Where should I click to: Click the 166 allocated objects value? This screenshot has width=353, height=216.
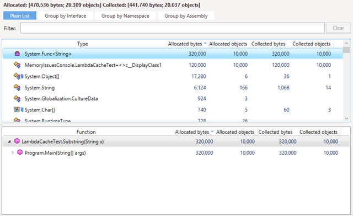click(244, 87)
